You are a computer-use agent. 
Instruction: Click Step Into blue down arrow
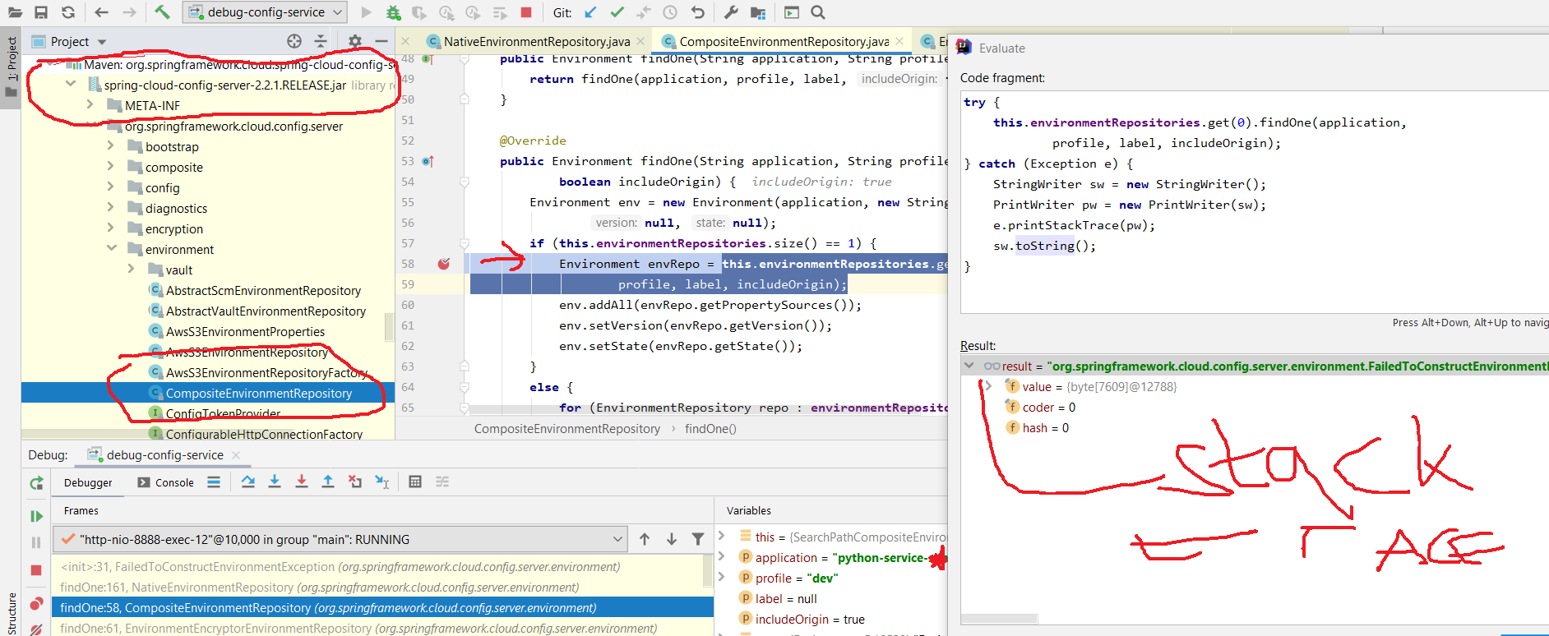[x=275, y=482]
